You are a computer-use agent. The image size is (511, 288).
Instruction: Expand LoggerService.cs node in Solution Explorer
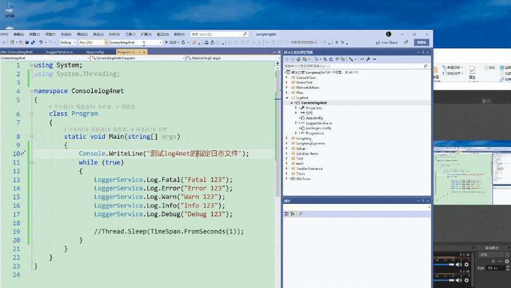point(296,123)
